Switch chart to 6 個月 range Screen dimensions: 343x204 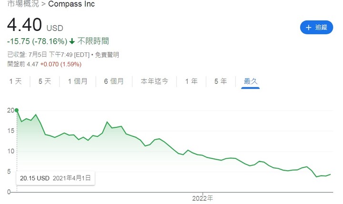click(113, 81)
